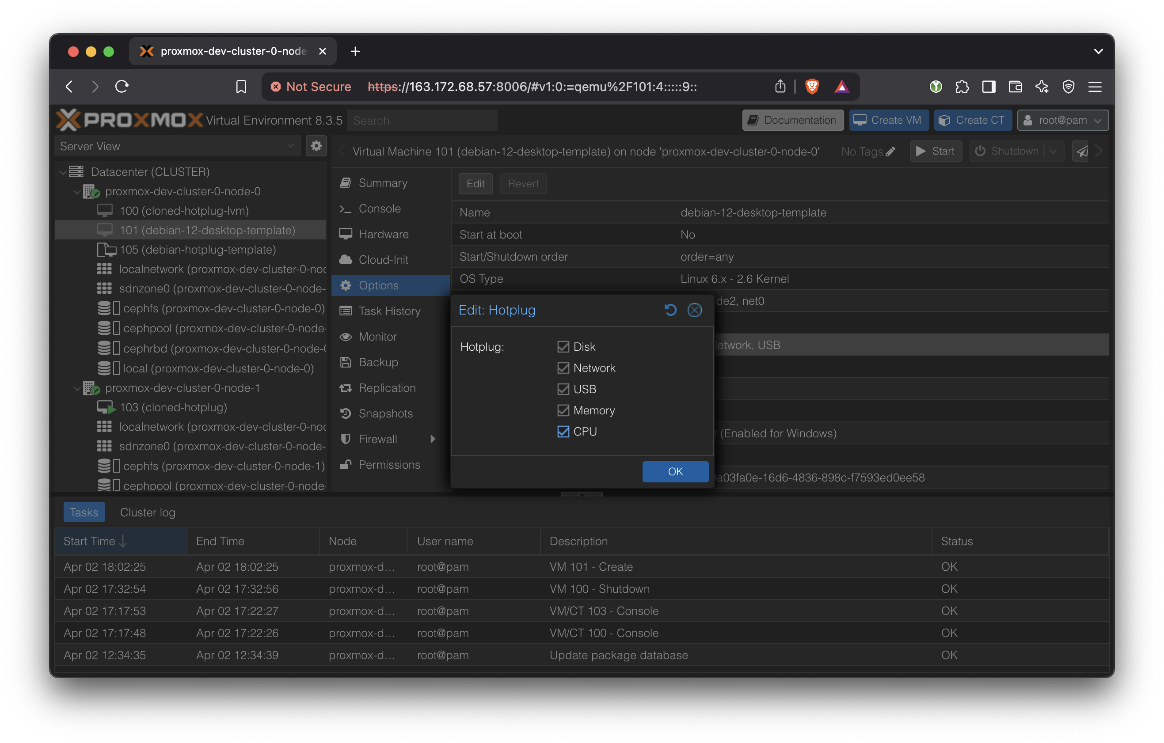Close the Edit: Hotplug dialog
The height and width of the screenshot is (743, 1164).
point(694,310)
